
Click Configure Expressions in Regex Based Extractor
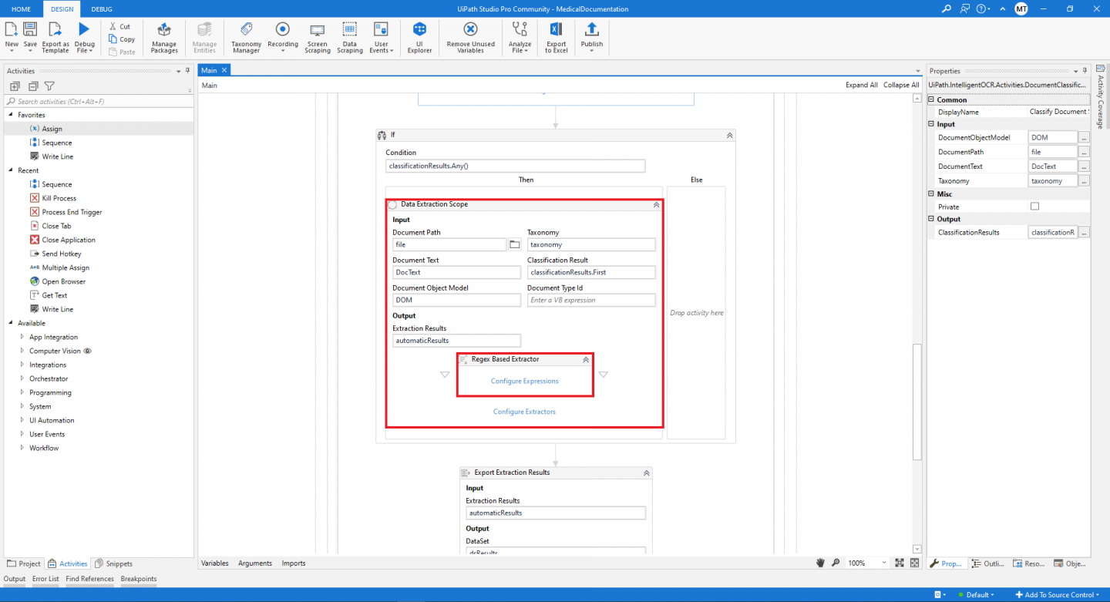click(x=525, y=381)
